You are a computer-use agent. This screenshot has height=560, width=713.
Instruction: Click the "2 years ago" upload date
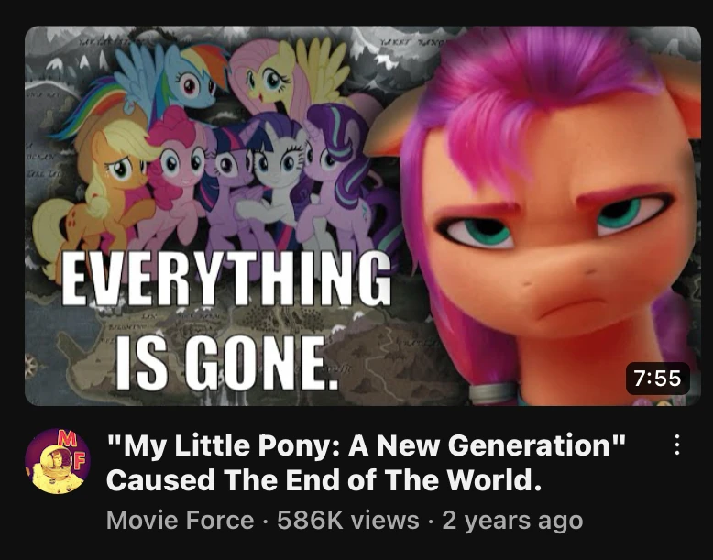[x=512, y=520]
